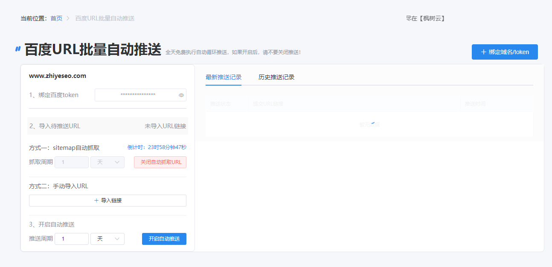Image resolution: width=552 pixels, height=267 pixels.
Task: Select the domain text www.zhiyeseo.com
Action: tap(58, 76)
